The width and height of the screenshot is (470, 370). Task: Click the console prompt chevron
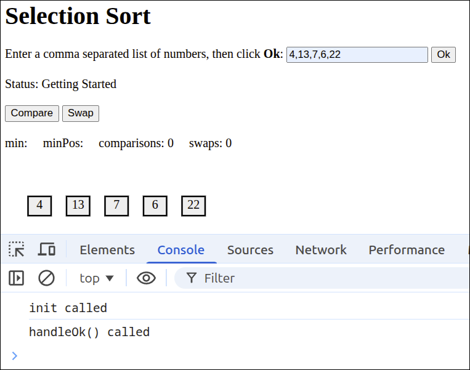pyautogui.click(x=15, y=355)
